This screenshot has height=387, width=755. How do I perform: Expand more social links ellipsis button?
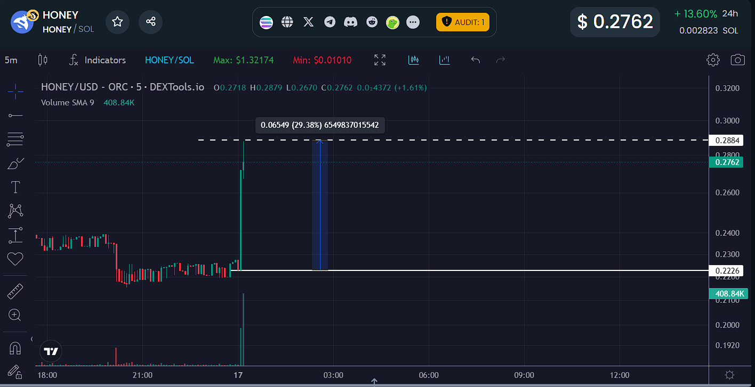pyautogui.click(x=413, y=22)
